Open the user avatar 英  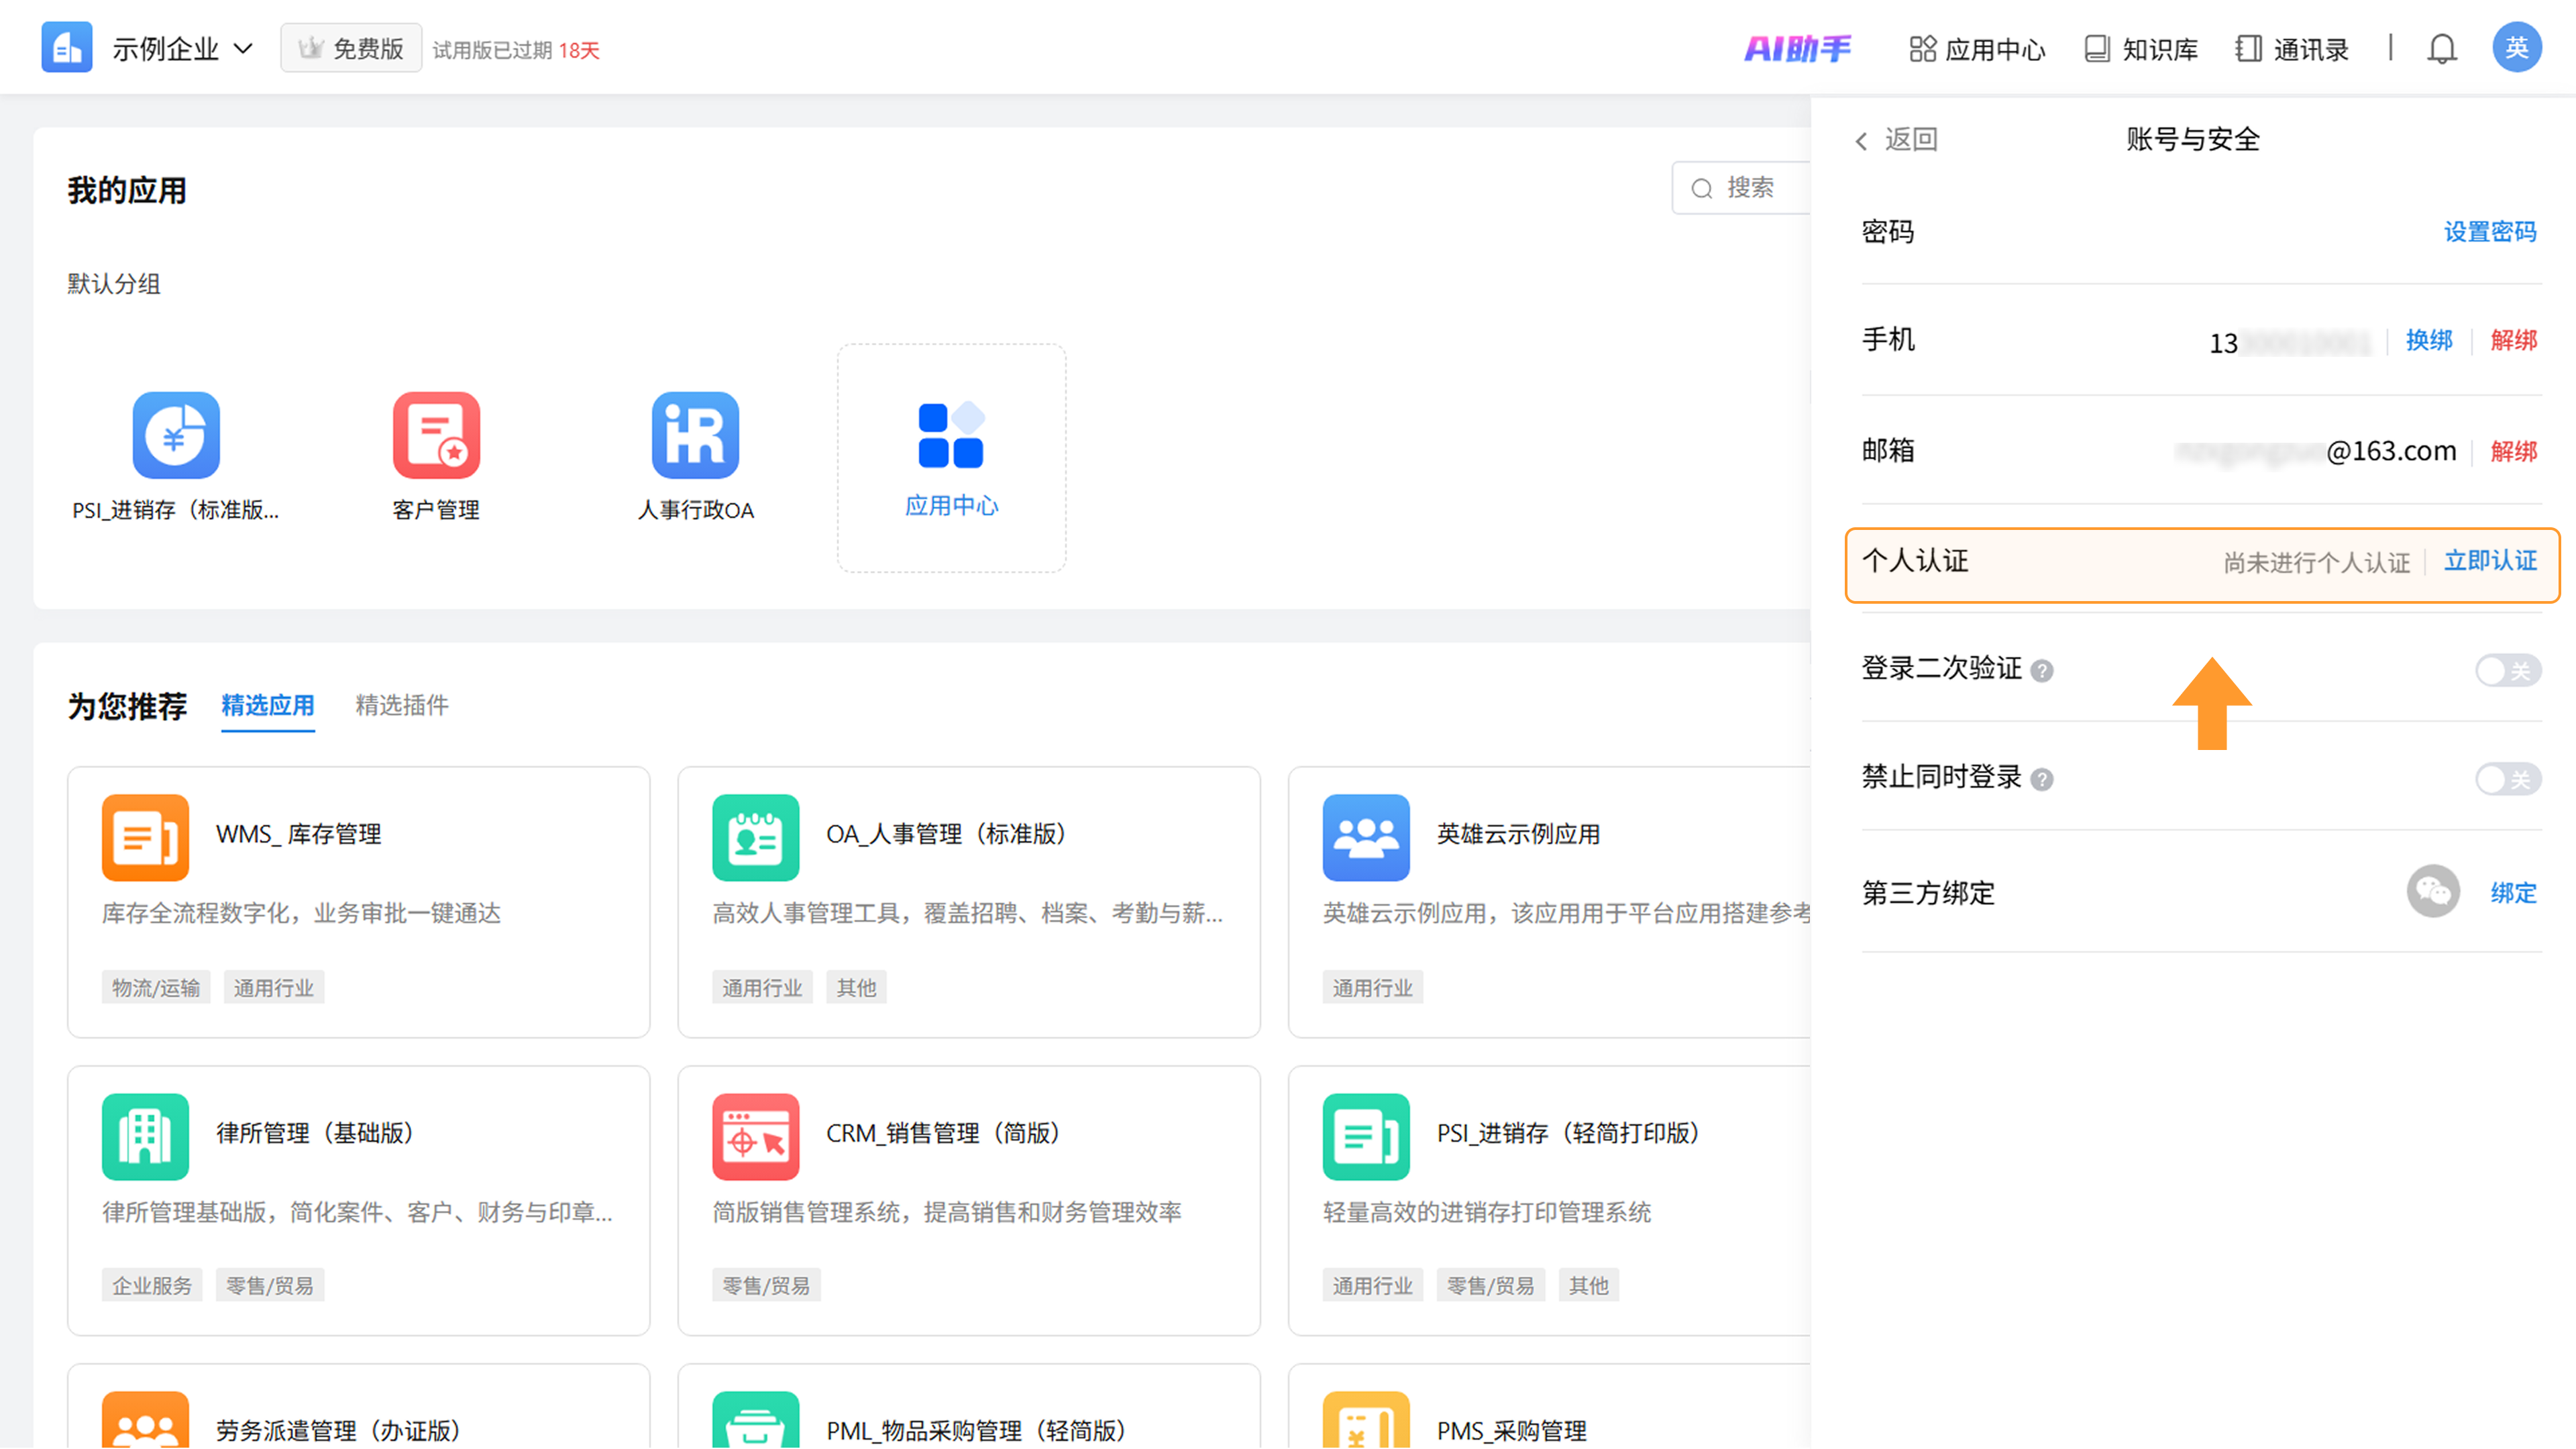coord(2516,48)
